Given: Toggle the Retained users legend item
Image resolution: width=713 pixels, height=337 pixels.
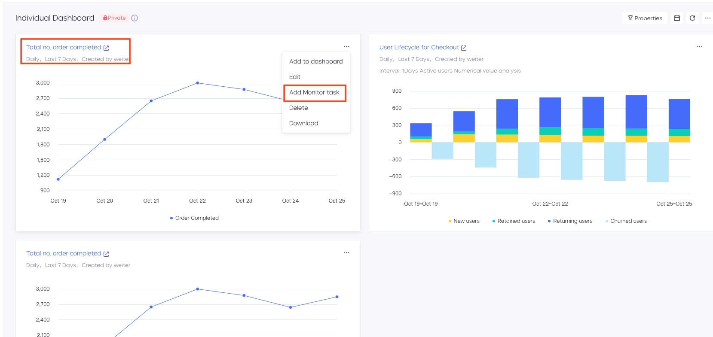Looking at the screenshot, I should pyautogui.click(x=514, y=221).
